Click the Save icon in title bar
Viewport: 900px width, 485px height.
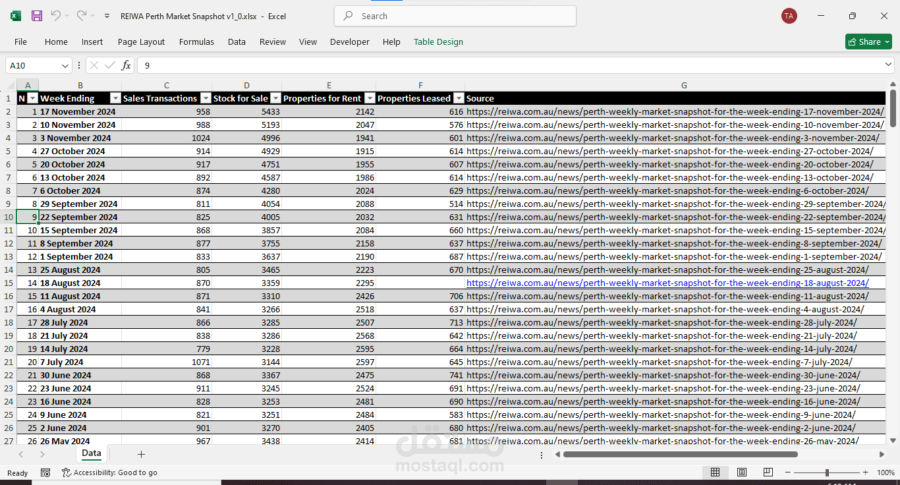pos(37,16)
